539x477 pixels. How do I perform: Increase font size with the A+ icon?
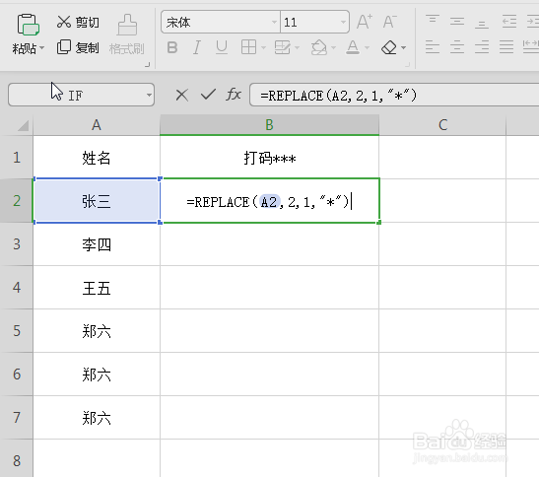tap(364, 22)
